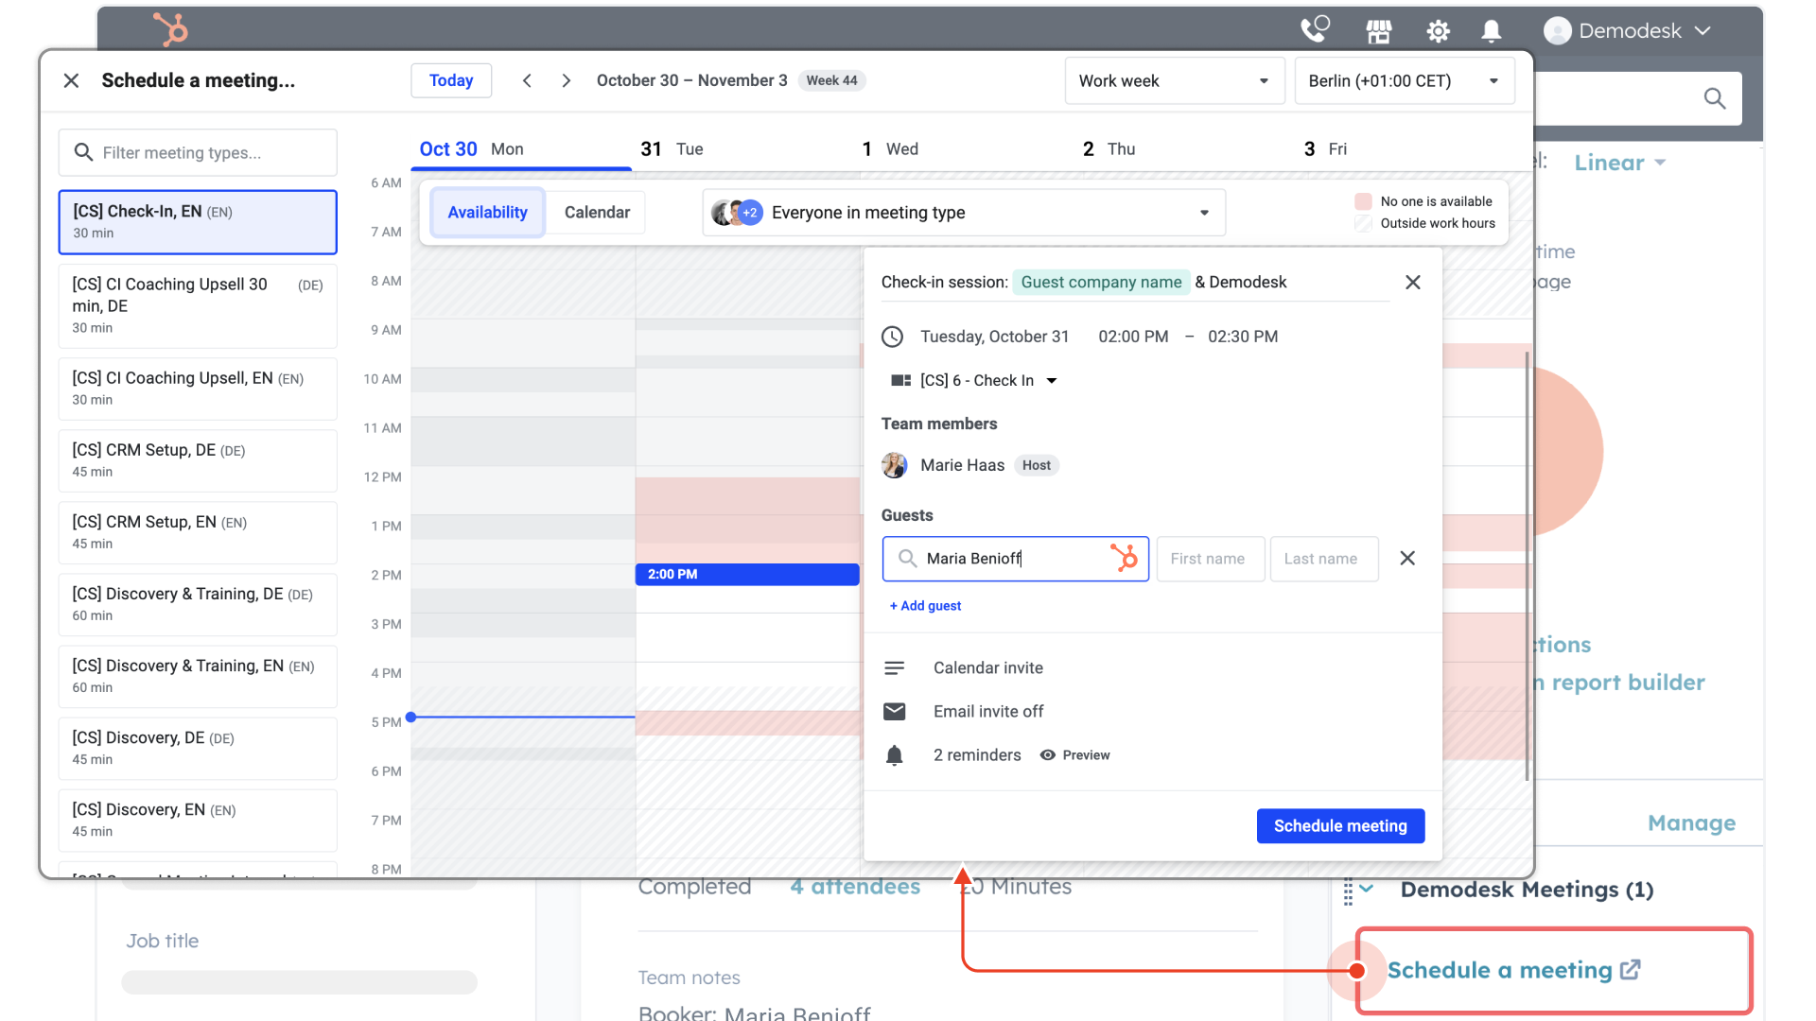Image resolution: width=1816 pixels, height=1021 pixels.
Task: Open the Settings gear in the navigation bar
Action: pyautogui.click(x=1438, y=29)
